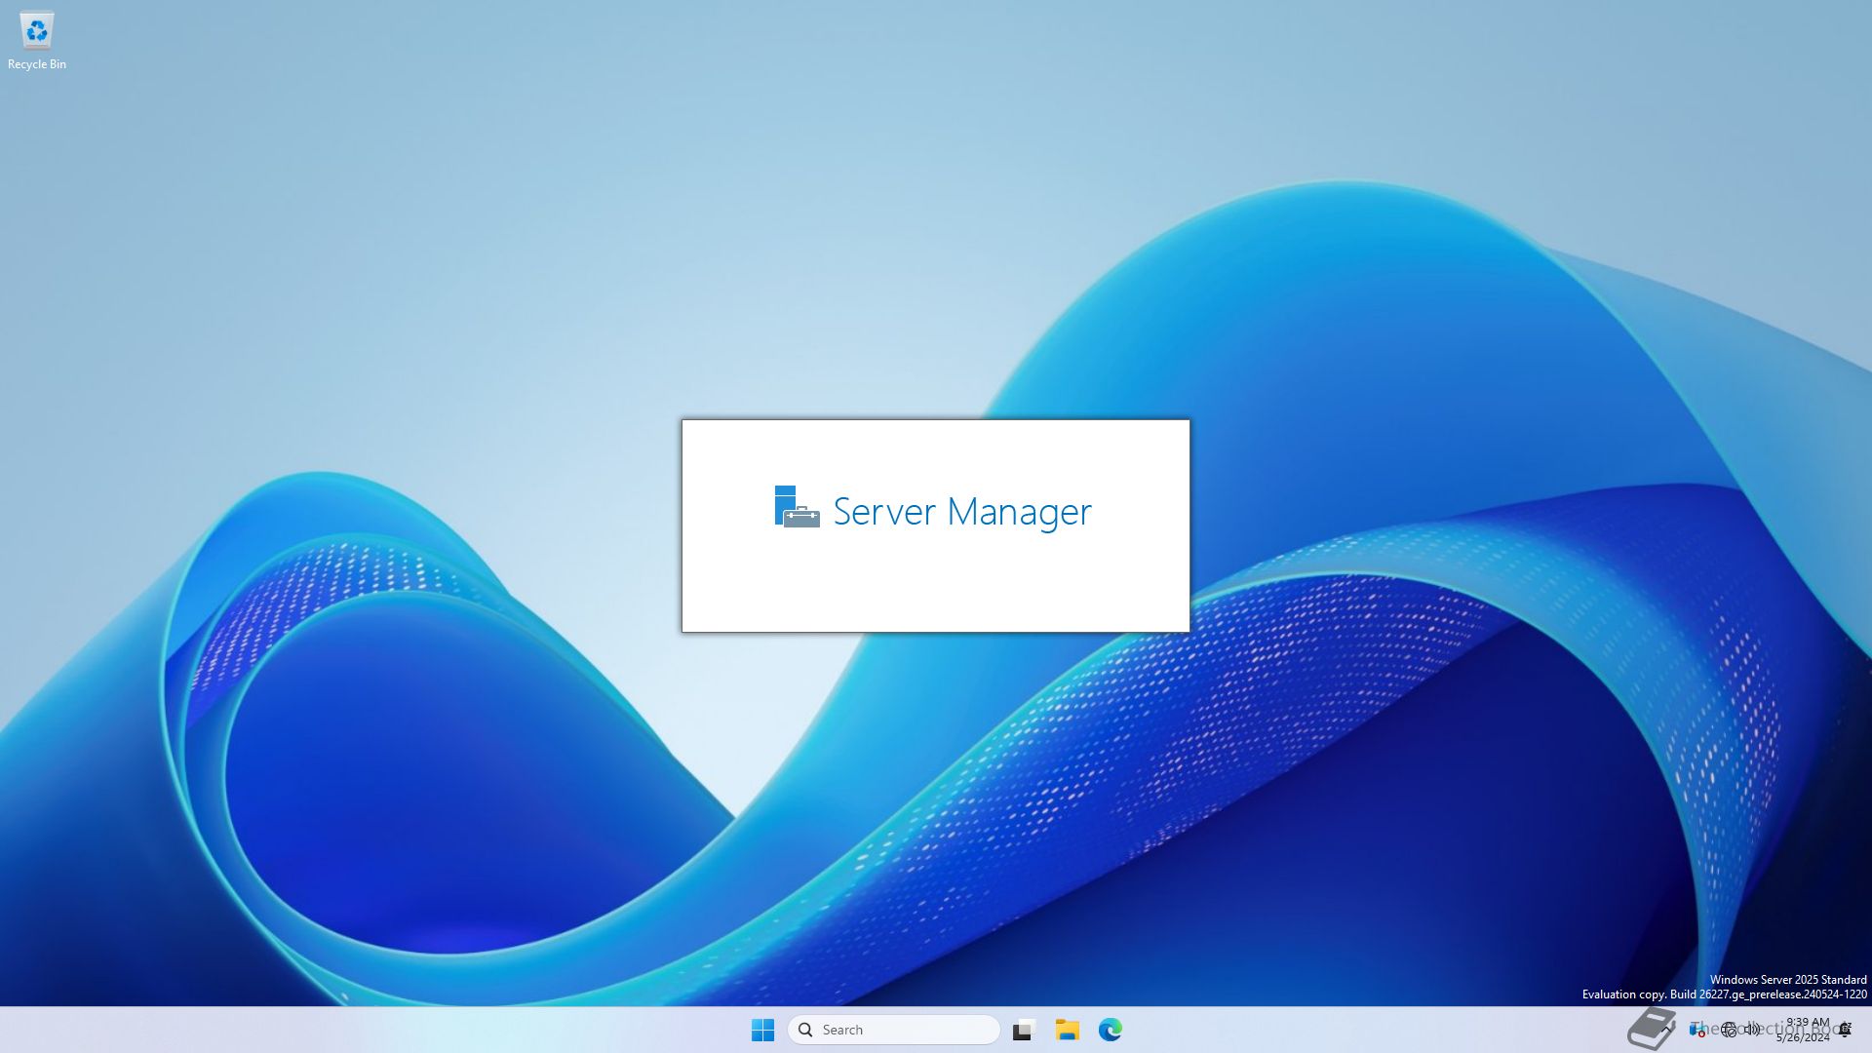Click the Windows Start button

(x=762, y=1030)
